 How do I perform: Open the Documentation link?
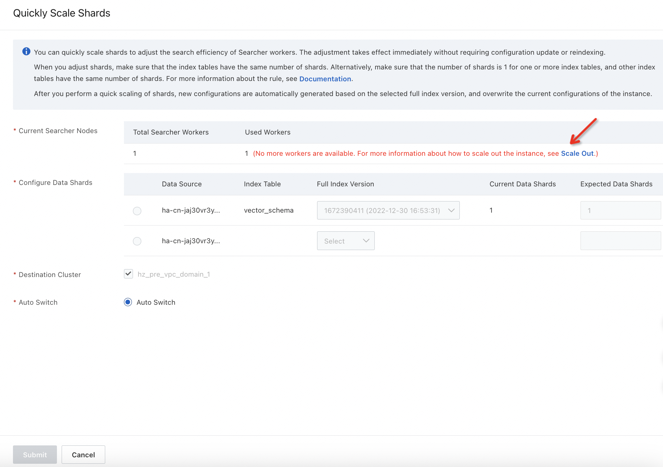[x=325, y=79]
